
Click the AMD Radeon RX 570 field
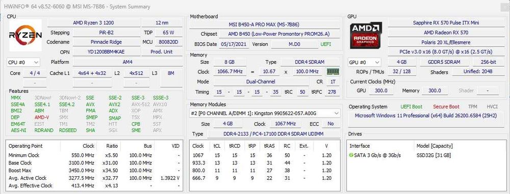click(446, 33)
